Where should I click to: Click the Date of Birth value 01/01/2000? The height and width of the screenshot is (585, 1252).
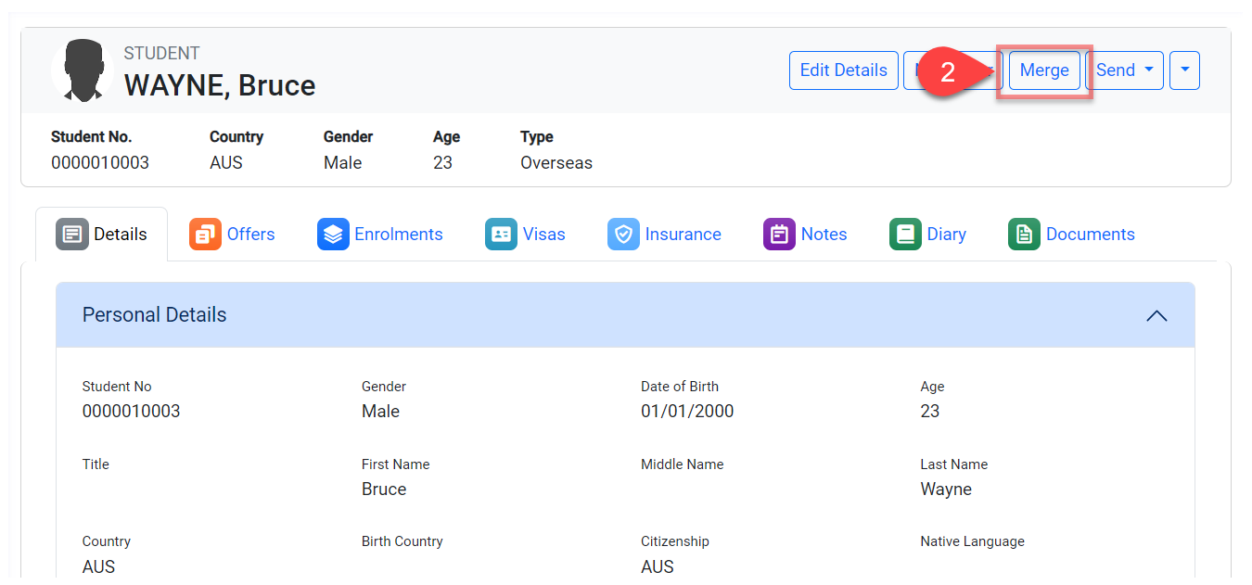[x=687, y=412]
